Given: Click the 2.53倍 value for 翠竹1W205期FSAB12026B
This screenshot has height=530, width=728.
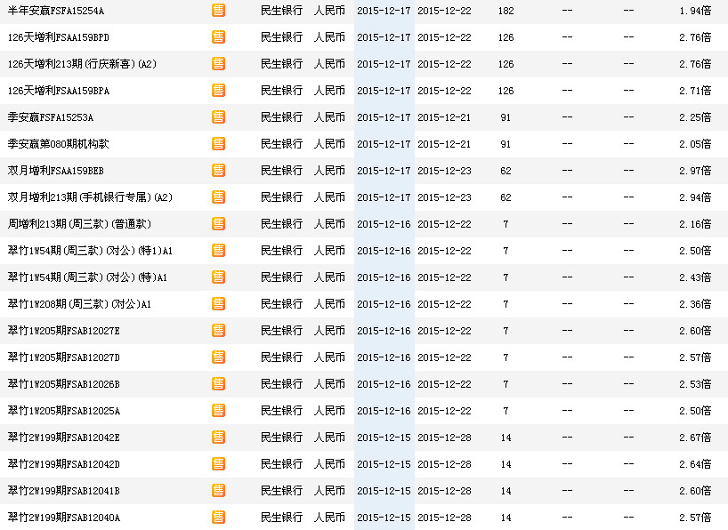Looking at the screenshot, I should point(695,384).
